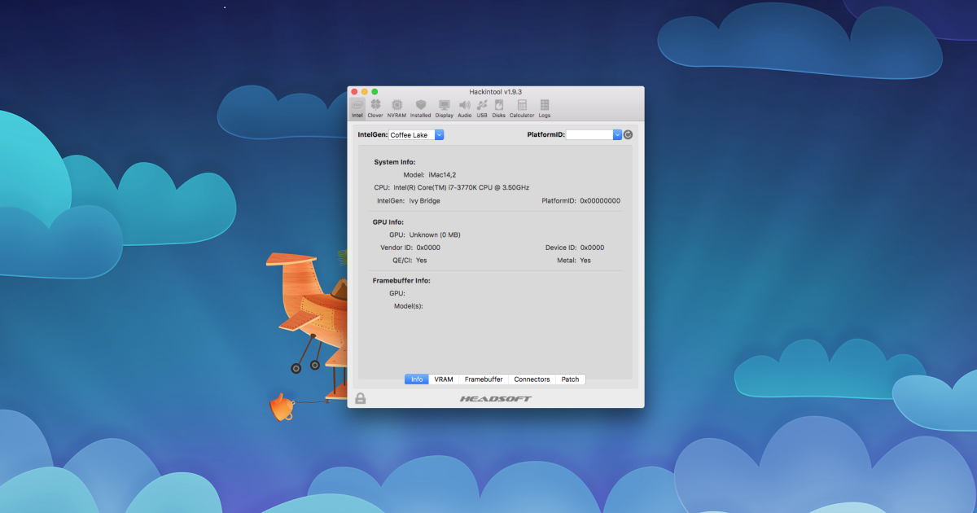Image resolution: width=977 pixels, height=513 pixels.
Task: Open the NVRAM section
Action: [396, 106]
